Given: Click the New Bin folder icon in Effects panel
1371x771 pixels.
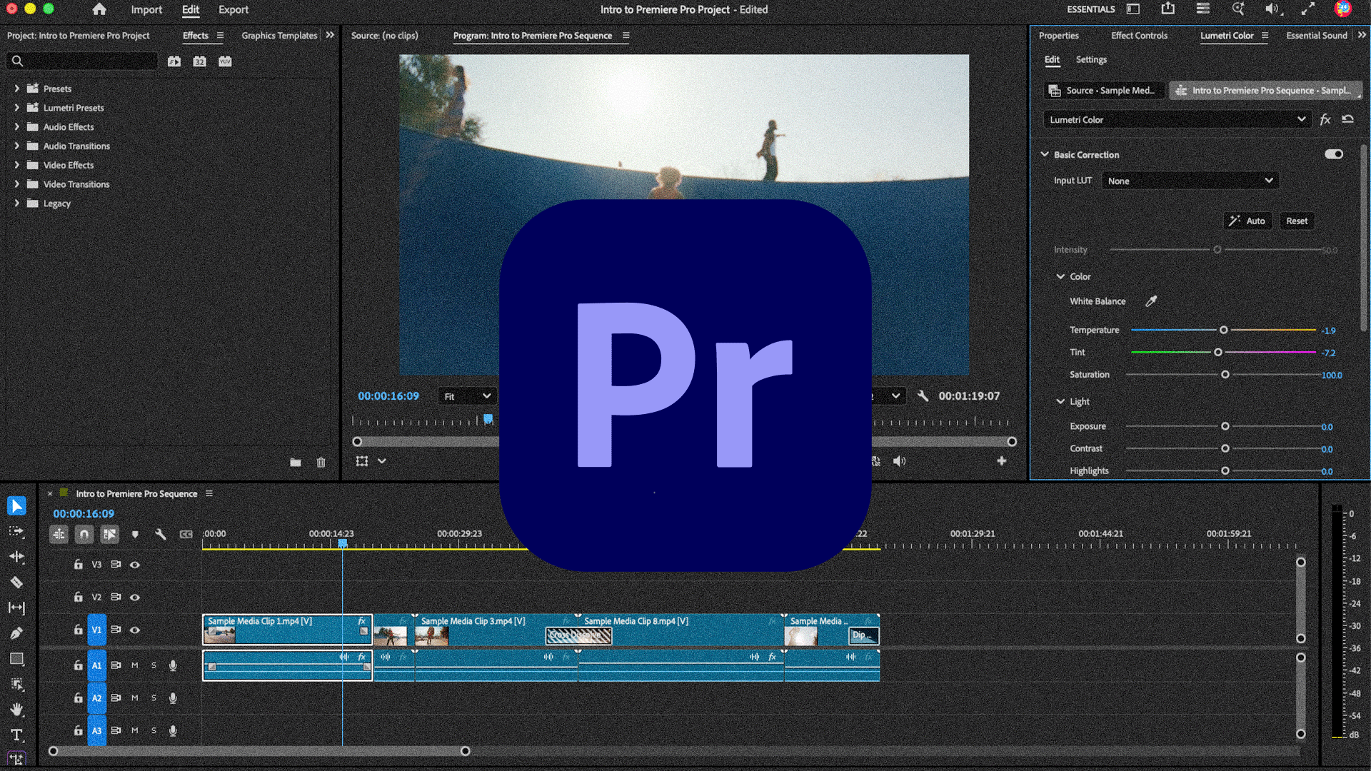Looking at the screenshot, I should 296,463.
